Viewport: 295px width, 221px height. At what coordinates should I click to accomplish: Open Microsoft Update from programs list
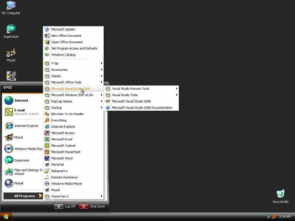click(x=73, y=29)
